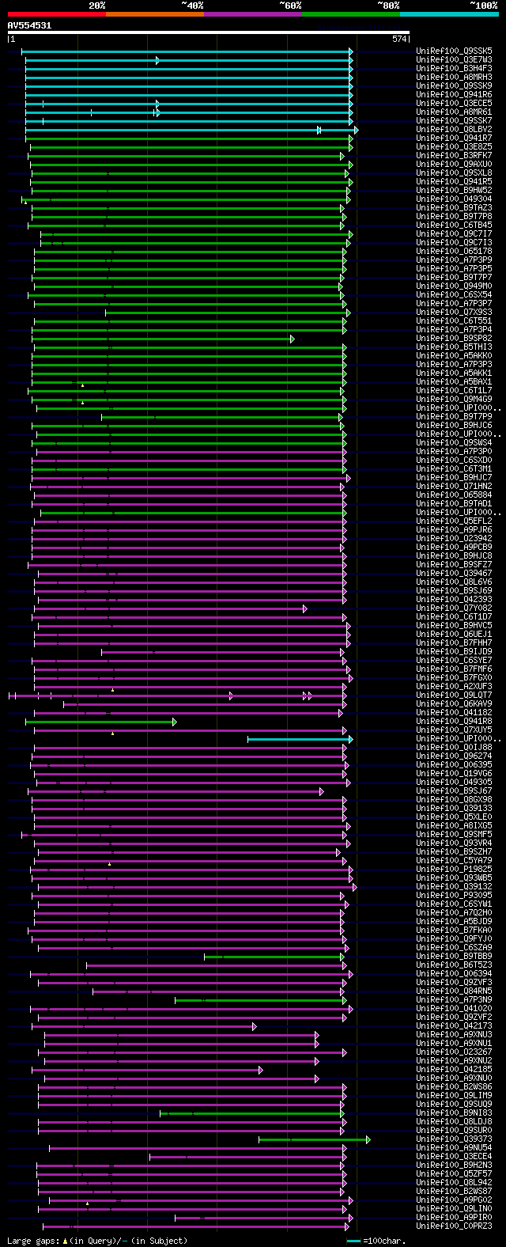Click label UniRef100_A9XNU3
Viewport: 506px width, 1247px height.
[x=454, y=1034]
